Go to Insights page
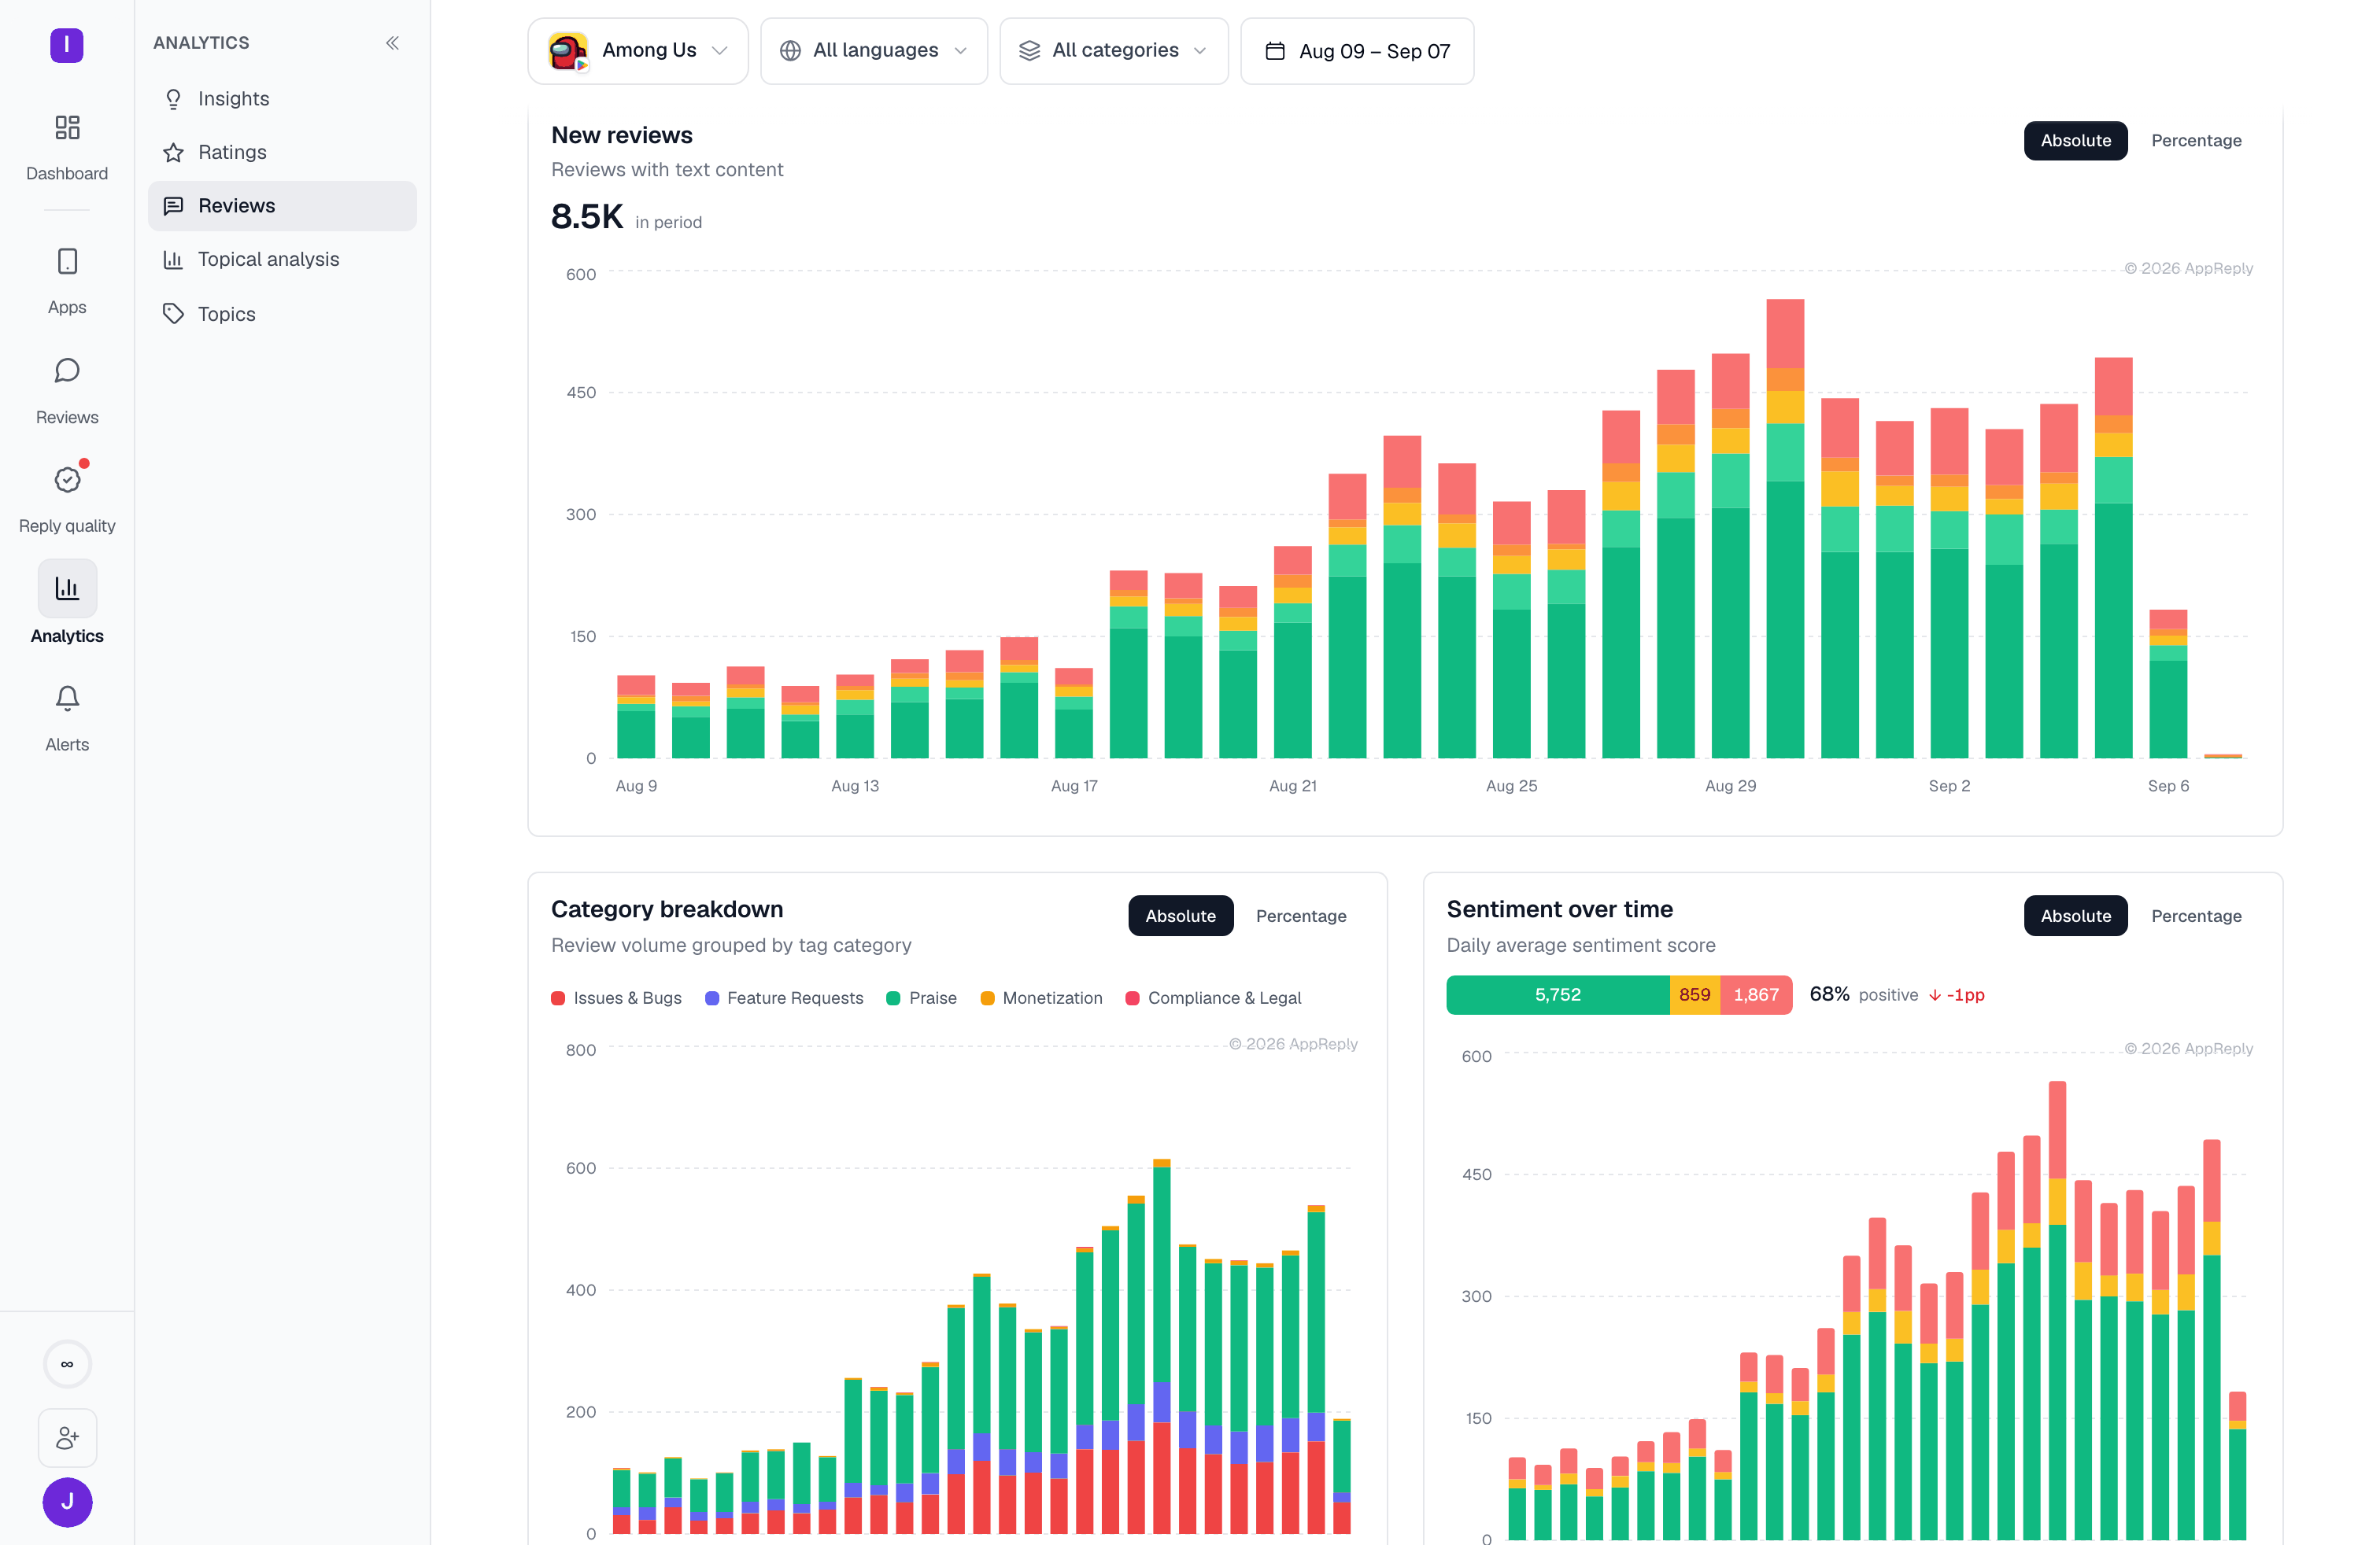Image resolution: width=2380 pixels, height=1545 pixels. point(282,99)
